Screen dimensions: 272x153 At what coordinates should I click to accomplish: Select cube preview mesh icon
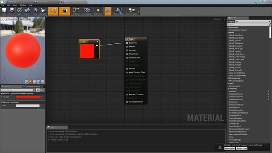point(39,82)
